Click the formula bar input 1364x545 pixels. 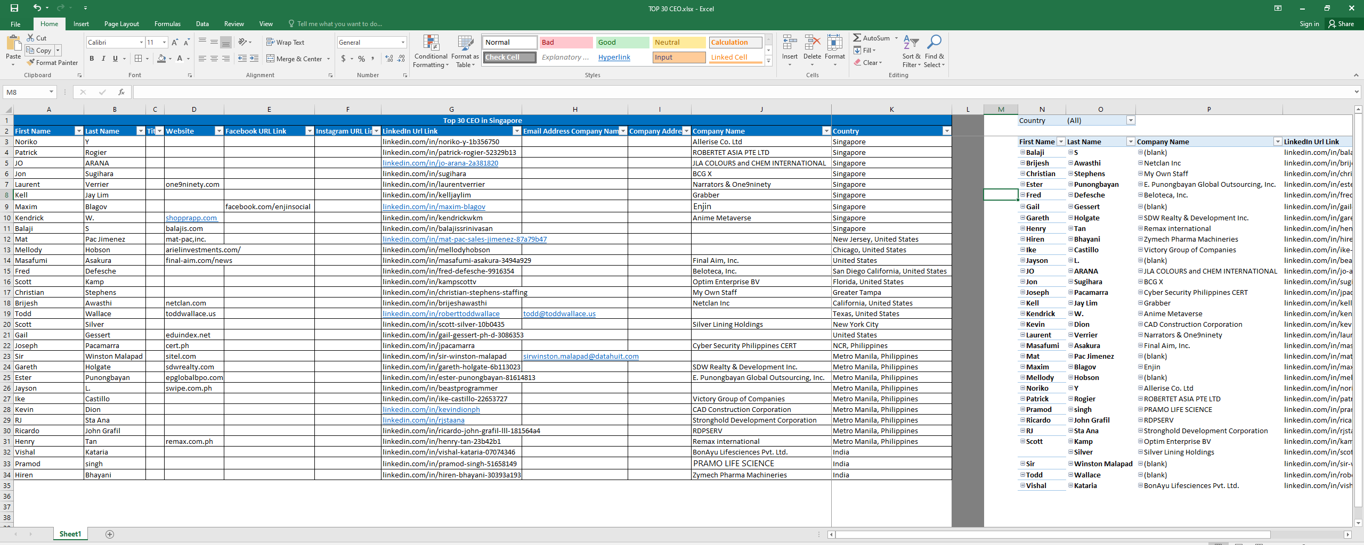(743, 92)
